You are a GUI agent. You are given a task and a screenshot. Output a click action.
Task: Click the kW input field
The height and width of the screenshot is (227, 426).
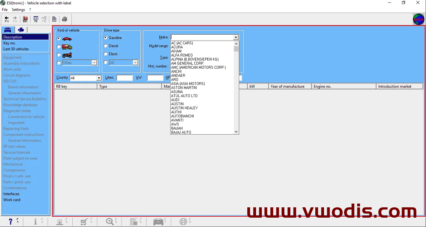155,78
